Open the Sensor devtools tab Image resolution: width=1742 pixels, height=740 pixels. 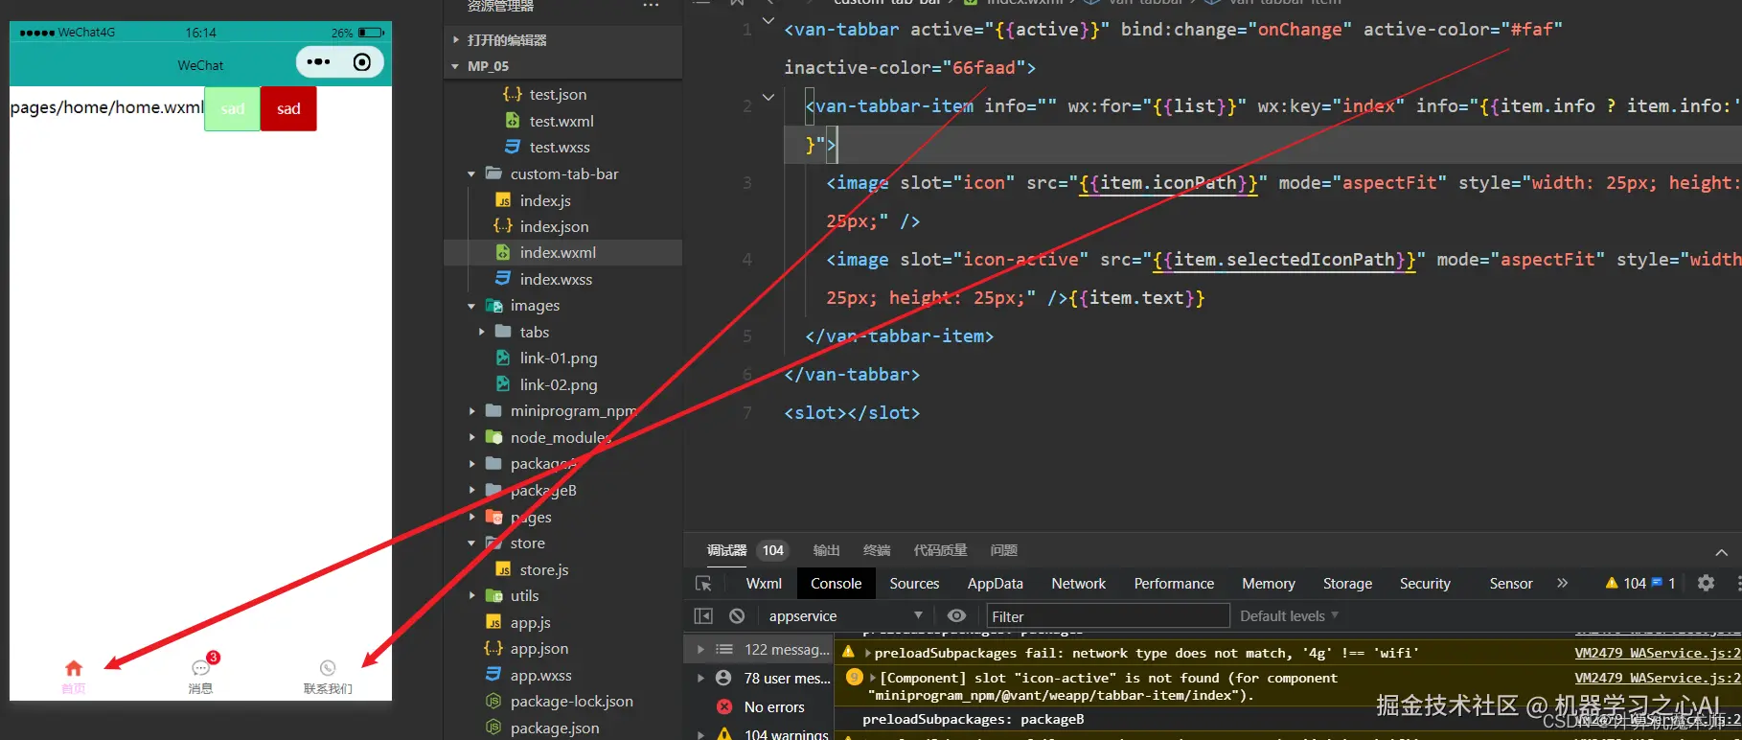tap(1510, 583)
